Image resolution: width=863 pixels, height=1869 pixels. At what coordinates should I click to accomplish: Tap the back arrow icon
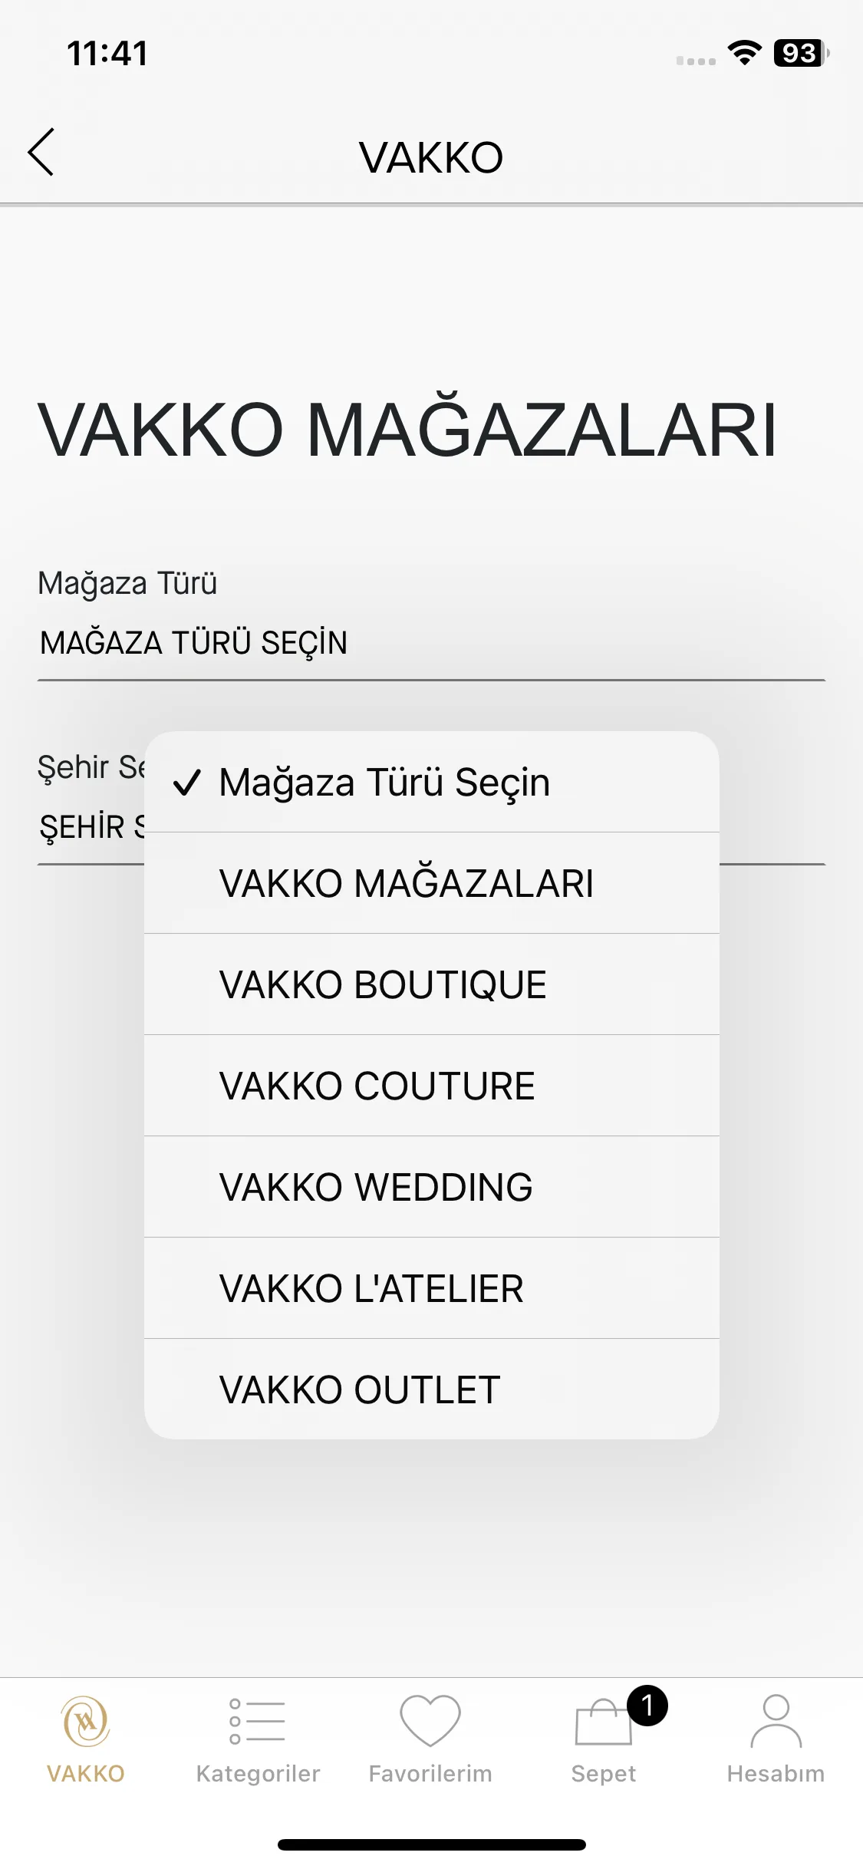point(41,152)
